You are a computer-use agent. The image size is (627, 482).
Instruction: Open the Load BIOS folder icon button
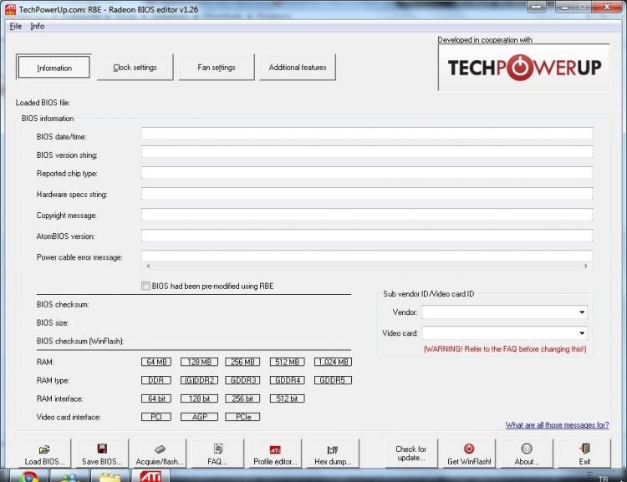click(44, 454)
